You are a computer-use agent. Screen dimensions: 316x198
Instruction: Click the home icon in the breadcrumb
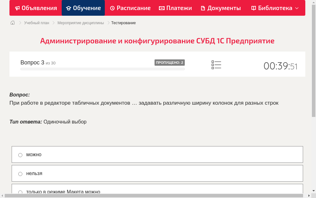pos(12,23)
